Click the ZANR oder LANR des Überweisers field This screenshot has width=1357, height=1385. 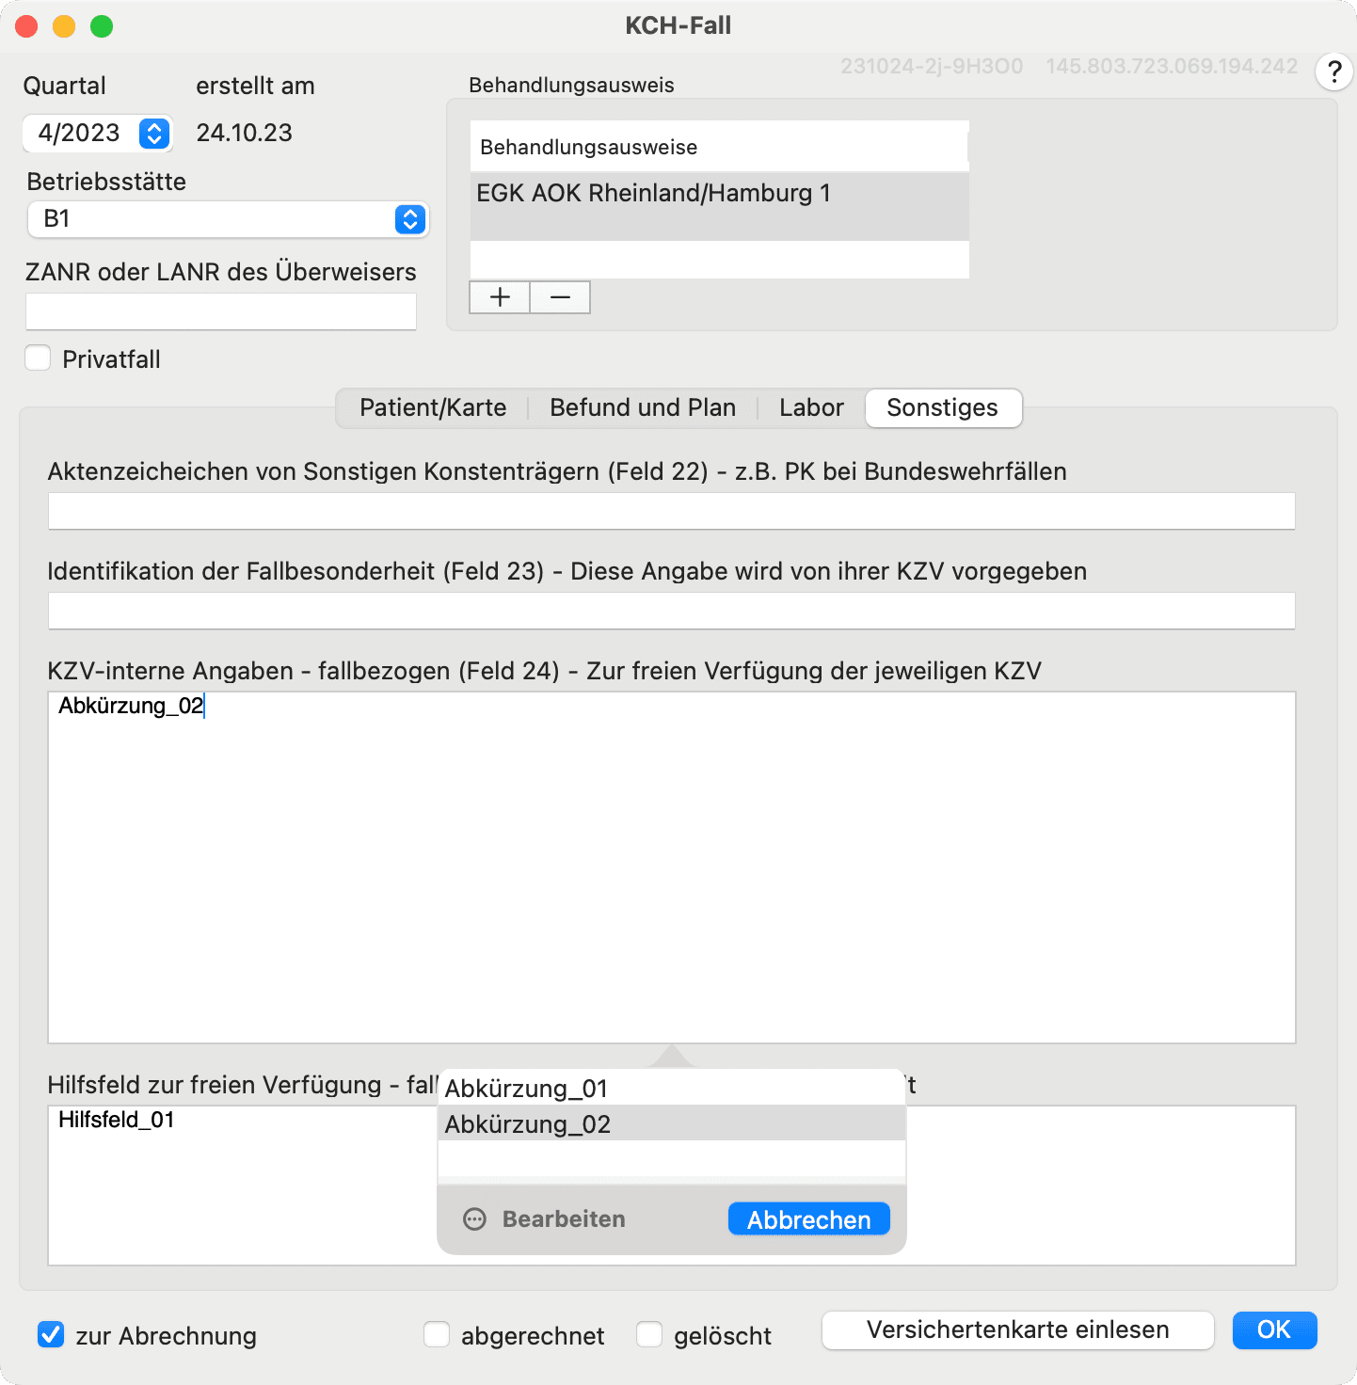tap(221, 311)
